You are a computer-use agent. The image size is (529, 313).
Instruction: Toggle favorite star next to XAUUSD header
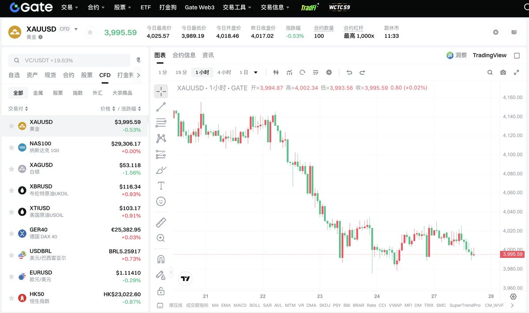tap(90, 32)
